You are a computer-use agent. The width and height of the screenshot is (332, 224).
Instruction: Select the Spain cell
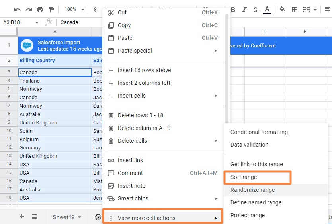point(55,131)
